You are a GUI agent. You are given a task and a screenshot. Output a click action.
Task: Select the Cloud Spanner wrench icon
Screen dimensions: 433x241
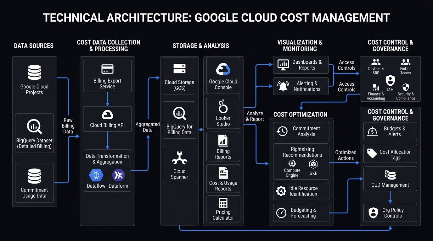coord(179,158)
